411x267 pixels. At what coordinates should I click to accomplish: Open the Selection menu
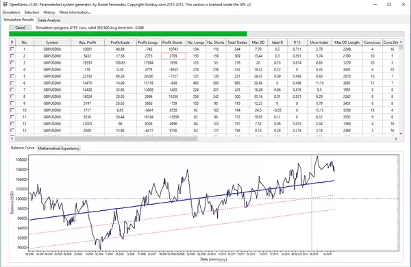[32, 12]
